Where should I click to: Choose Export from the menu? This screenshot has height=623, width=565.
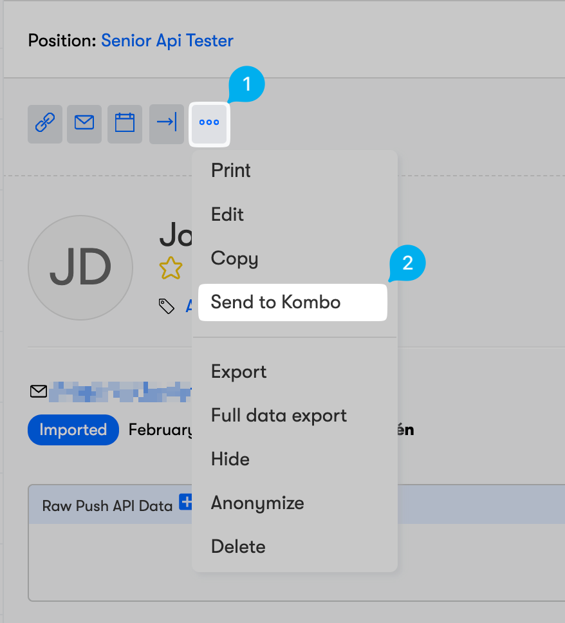[x=239, y=372]
